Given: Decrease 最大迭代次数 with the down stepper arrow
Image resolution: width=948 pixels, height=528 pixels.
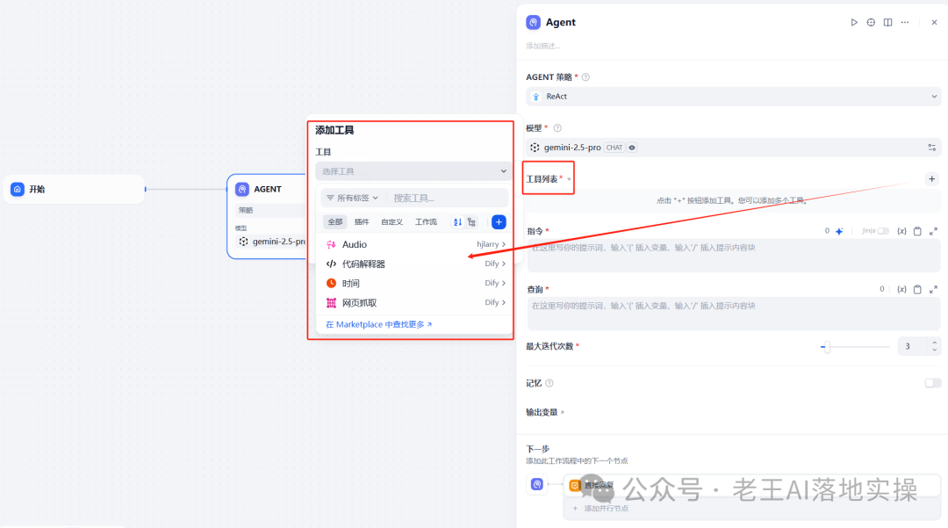Looking at the screenshot, I should coord(934,351).
